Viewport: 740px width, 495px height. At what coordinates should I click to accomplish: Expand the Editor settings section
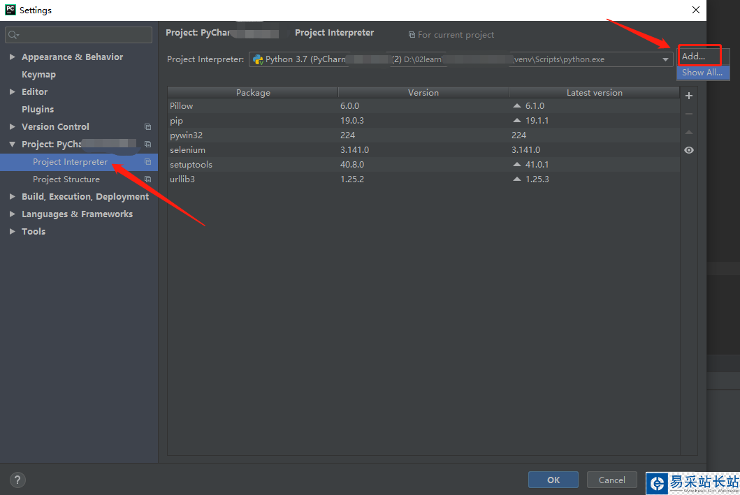coord(13,92)
